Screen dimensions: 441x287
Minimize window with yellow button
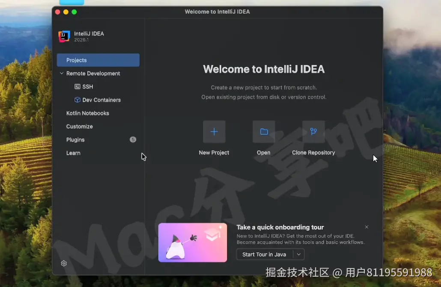click(x=66, y=12)
